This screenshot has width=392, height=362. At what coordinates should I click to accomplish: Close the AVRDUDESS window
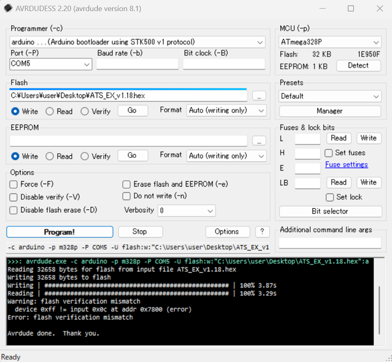380,9
